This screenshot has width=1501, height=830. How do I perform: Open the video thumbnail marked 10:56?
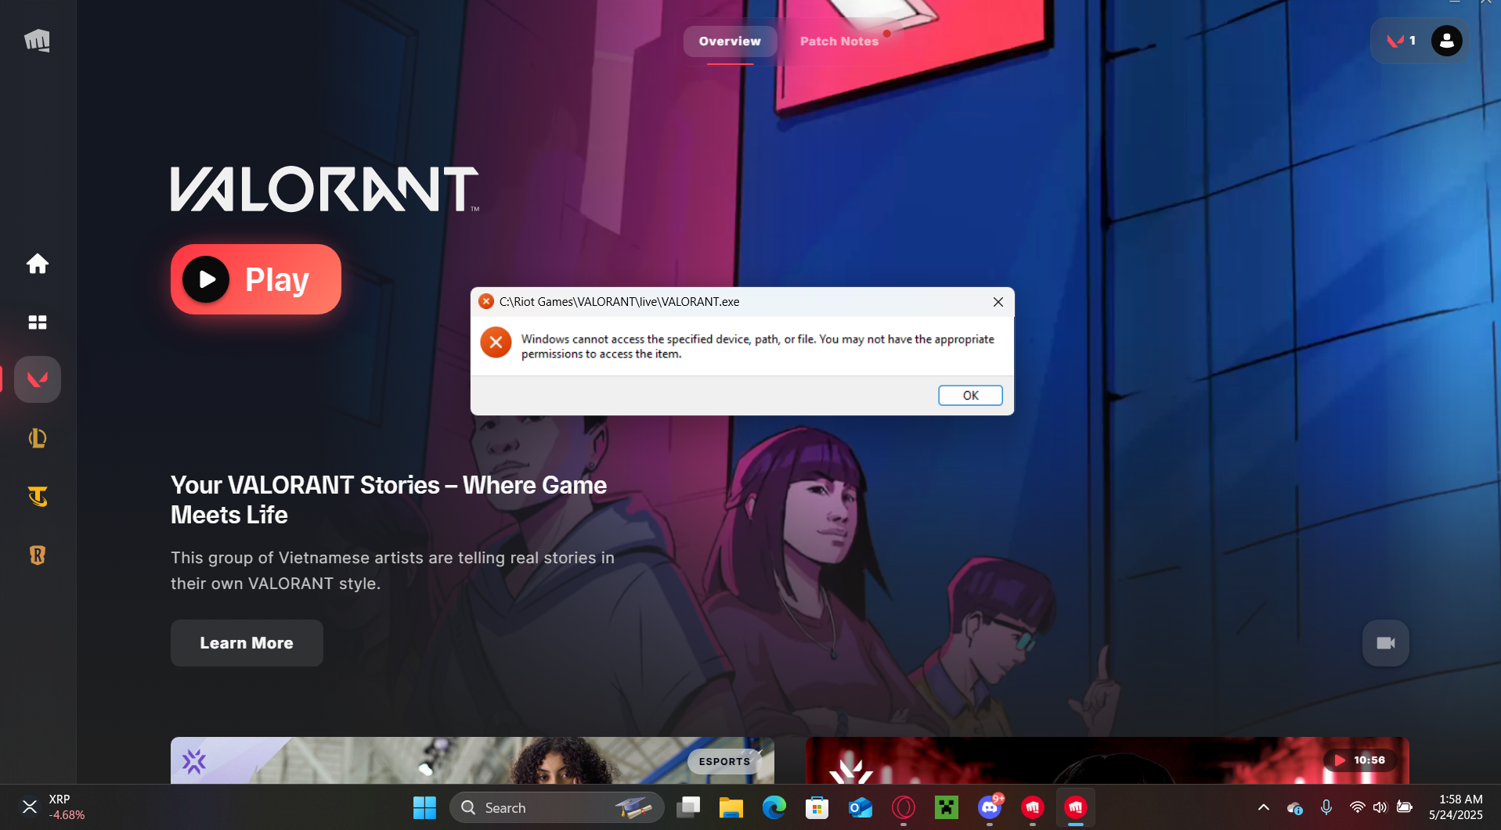[x=1107, y=760]
